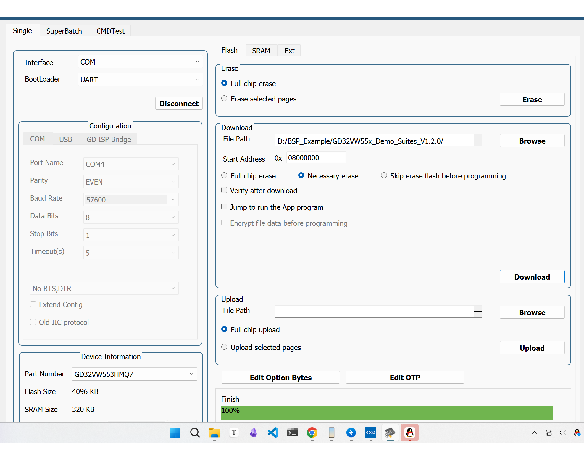Image resolution: width=584 pixels, height=461 pixels.
Task: Select Erase selected pages radio button
Action: coord(225,99)
